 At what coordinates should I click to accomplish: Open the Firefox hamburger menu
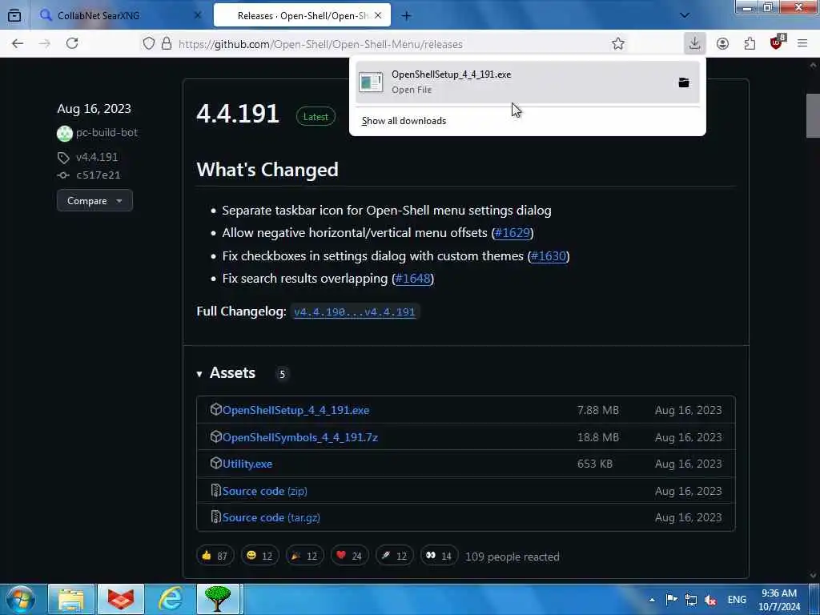[802, 43]
